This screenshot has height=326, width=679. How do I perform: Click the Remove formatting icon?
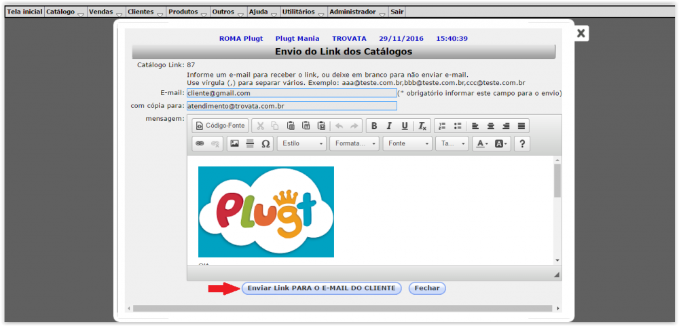point(422,126)
